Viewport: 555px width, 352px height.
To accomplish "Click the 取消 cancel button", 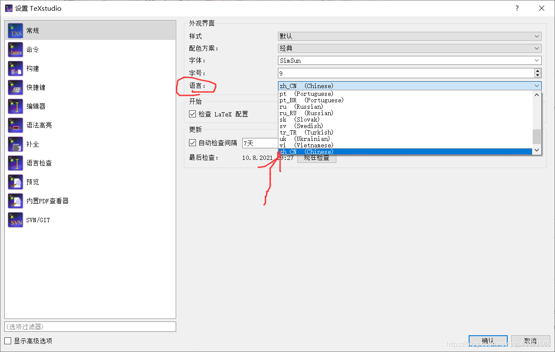I will (x=531, y=341).
